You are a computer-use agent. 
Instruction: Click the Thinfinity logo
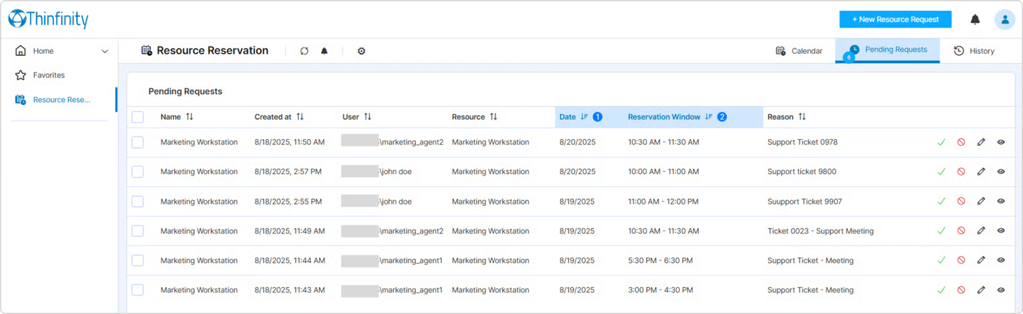pyautogui.click(x=48, y=19)
